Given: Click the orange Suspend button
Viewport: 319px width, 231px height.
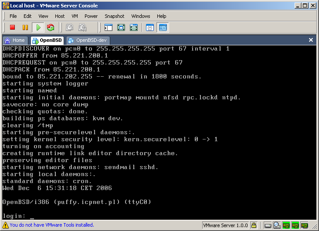Looking at the screenshot, I should point(25,27).
